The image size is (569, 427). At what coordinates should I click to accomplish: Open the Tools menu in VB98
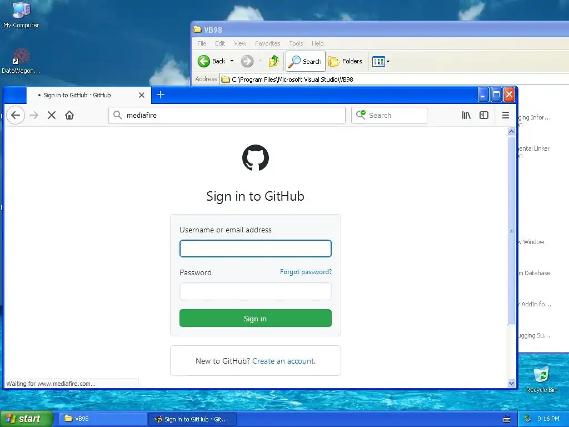[x=296, y=43]
